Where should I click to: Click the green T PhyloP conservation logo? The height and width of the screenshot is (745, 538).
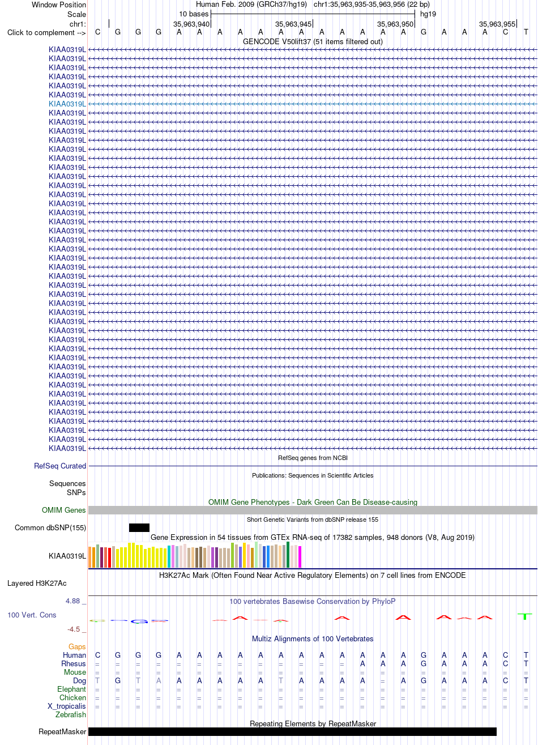click(x=526, y=616)
